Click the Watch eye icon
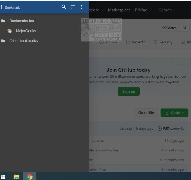This screenshot has height=180, width=191. pyautogui.click(x=164, y=28)
